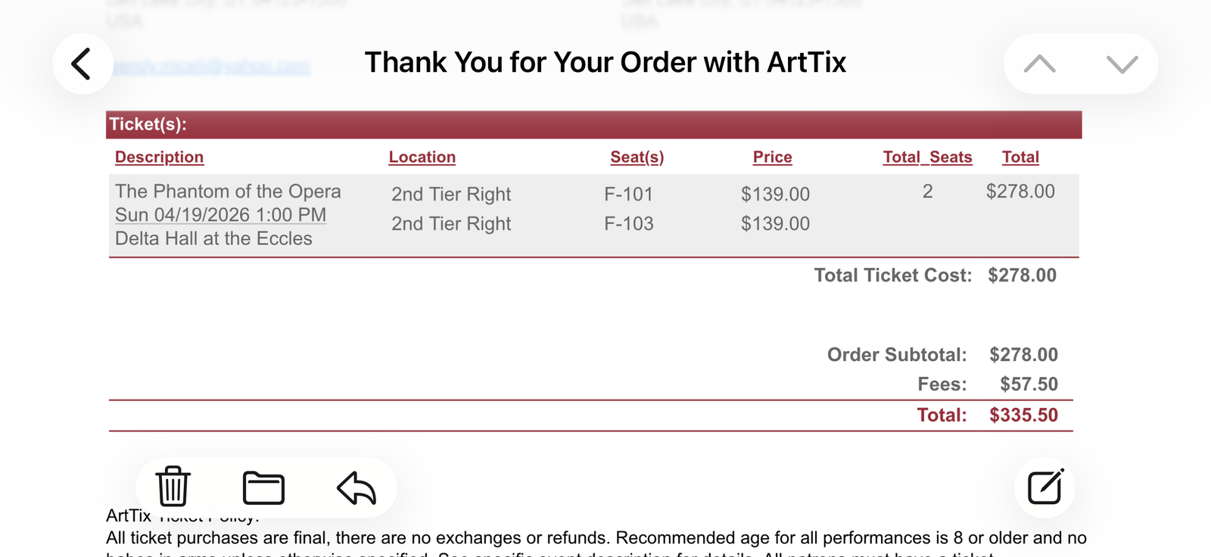
Task: Open the blurred email address link
Action: [x=211, y=67]
